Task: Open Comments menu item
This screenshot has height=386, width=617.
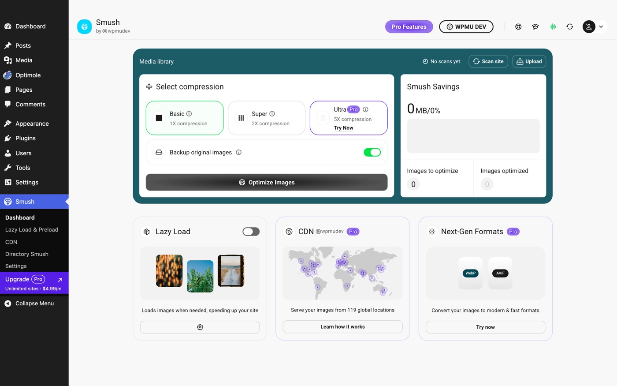Action: [34, 104]
